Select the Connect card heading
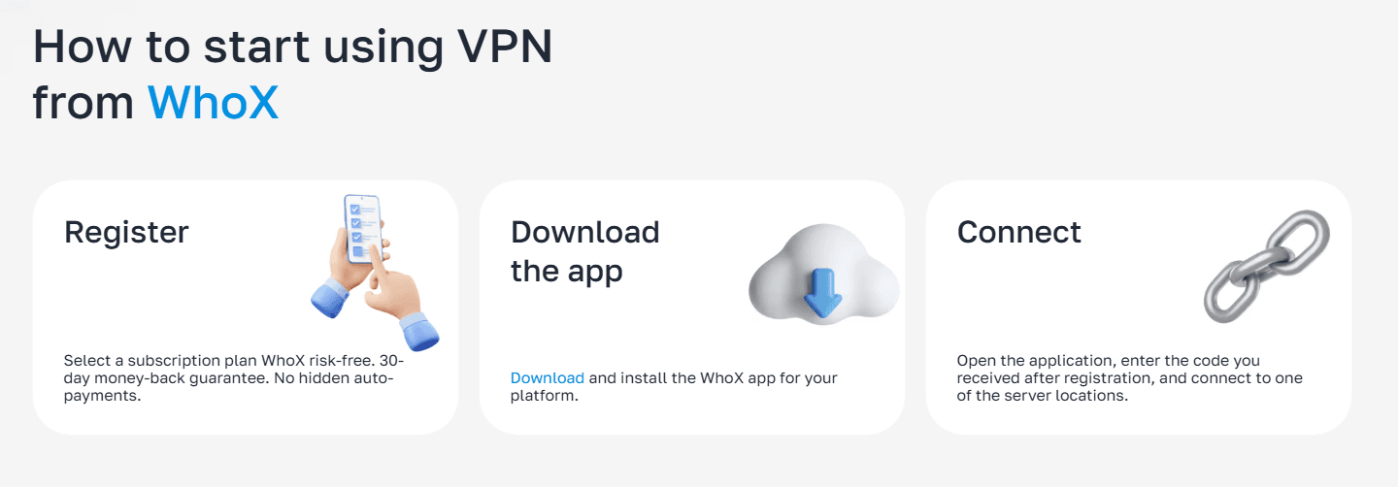The height and width of the screenshot is (487, 1398). point(1019,232)
